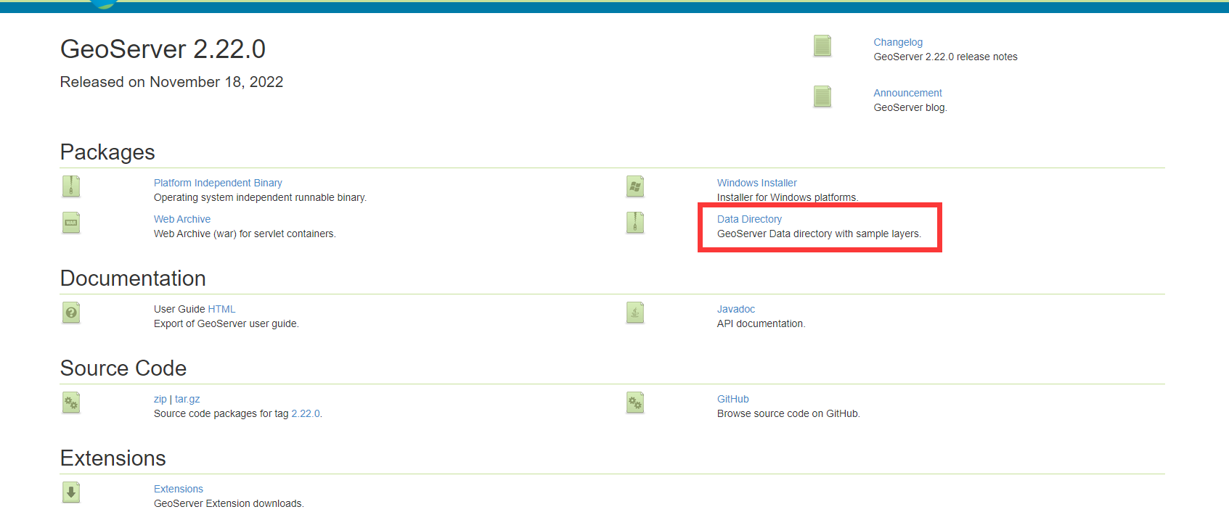This screenshot has width=1229, height=520.
Task: Click the source code packages gear icon
Action: point(71,403)
